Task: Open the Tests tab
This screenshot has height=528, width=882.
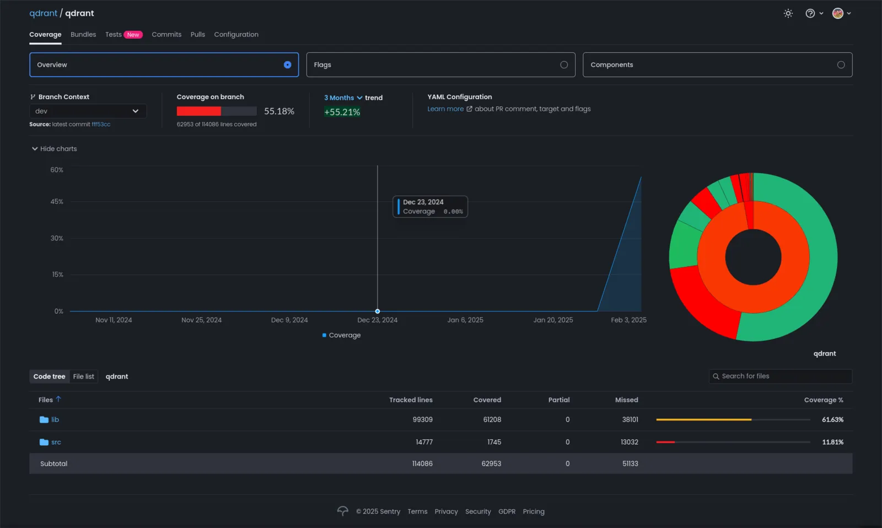Action: pyautogui.click(x=114, y=34)
